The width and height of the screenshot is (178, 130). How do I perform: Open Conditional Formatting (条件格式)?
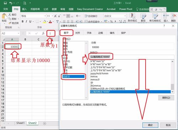(132, 18)
